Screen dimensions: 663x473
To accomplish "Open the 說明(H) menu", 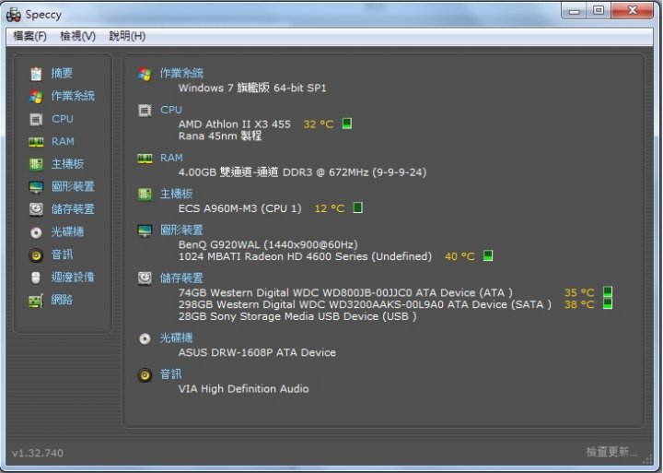I will tap(127, 36).
